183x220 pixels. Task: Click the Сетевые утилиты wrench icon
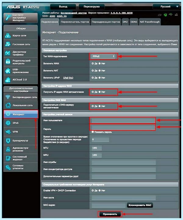(8, 167)
